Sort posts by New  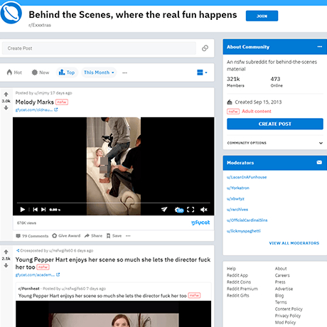pyautogui.click(x=41, y=73)
